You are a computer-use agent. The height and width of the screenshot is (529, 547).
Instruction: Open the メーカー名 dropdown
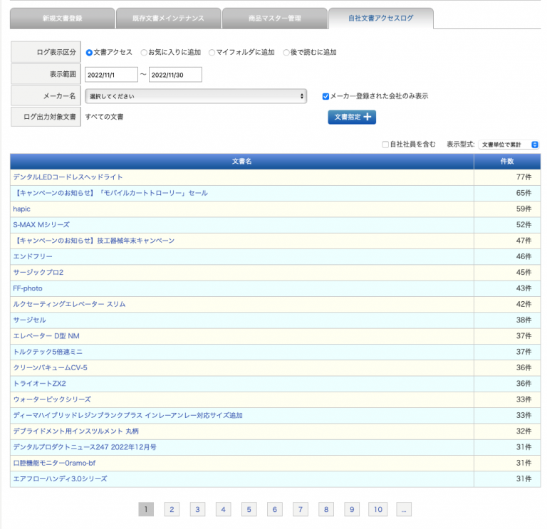(x=196, y=96)
